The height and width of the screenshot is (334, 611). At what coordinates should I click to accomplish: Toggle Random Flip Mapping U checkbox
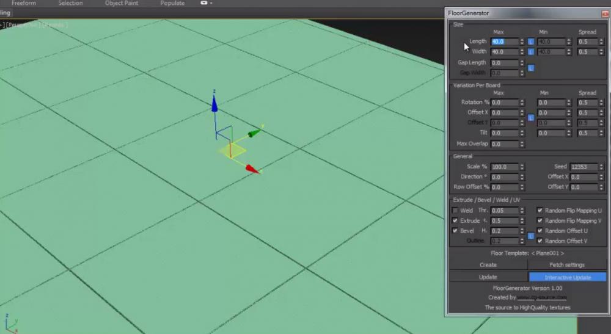click(x=540, y=210)
